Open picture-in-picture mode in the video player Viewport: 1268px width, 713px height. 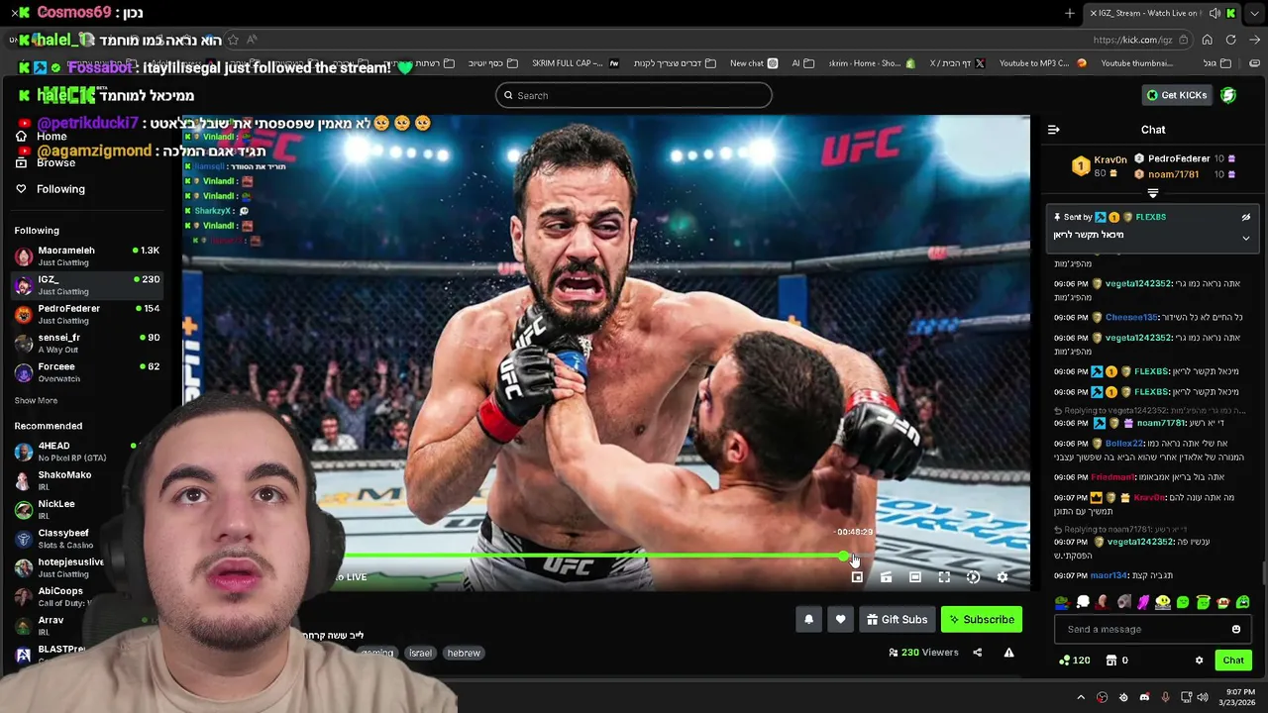[x=857, y=577]
